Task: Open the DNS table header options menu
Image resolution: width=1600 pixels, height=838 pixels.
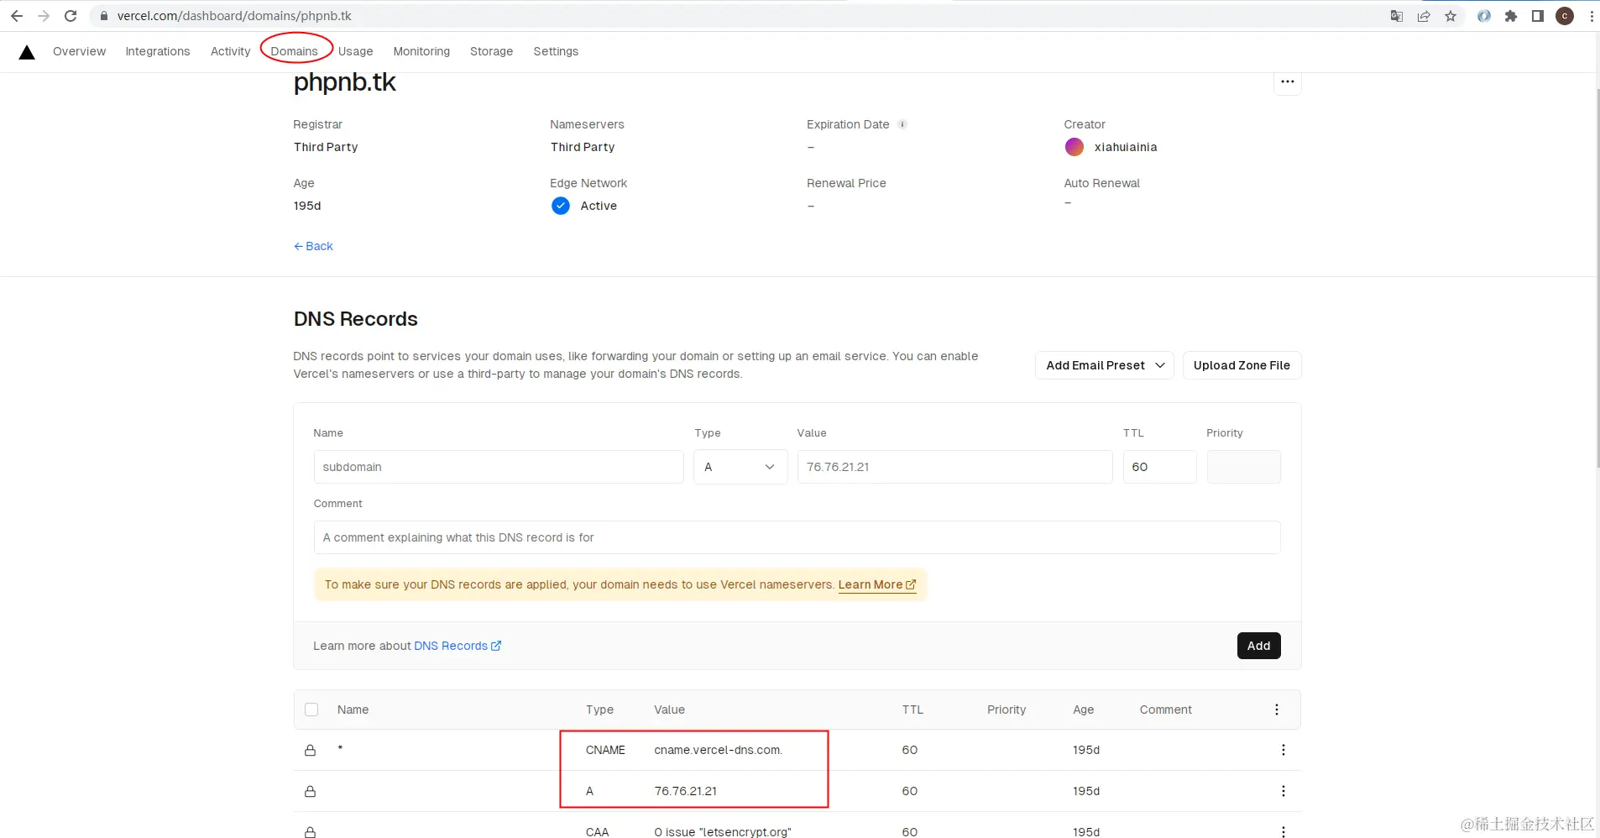Action: (x=1276, y=710)
